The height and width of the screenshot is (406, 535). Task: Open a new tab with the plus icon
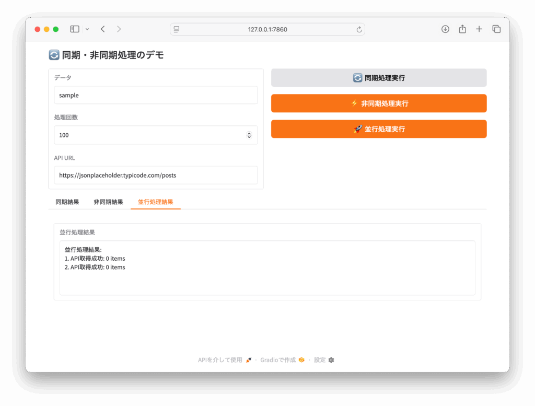[479, 29]
